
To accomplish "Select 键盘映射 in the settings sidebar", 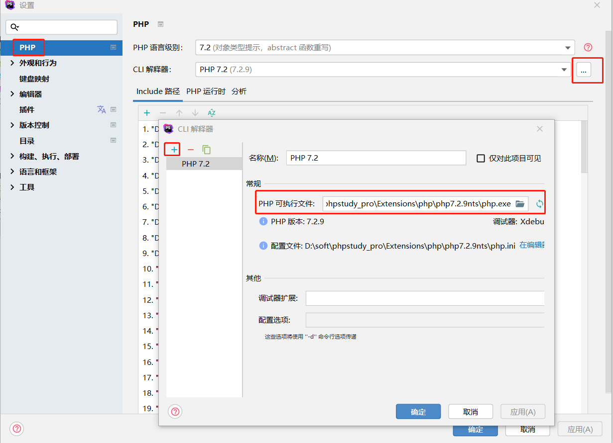I will click(x=34, y=79).
